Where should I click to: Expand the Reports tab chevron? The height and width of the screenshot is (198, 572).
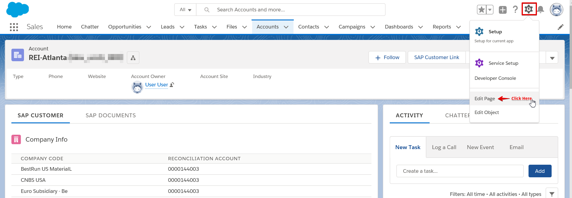[458, 27]
